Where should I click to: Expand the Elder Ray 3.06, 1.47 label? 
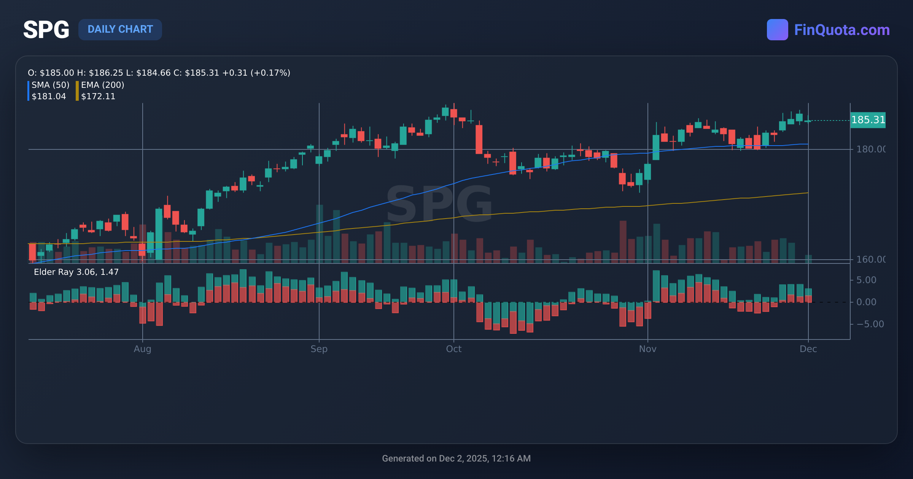coord(76,272)
